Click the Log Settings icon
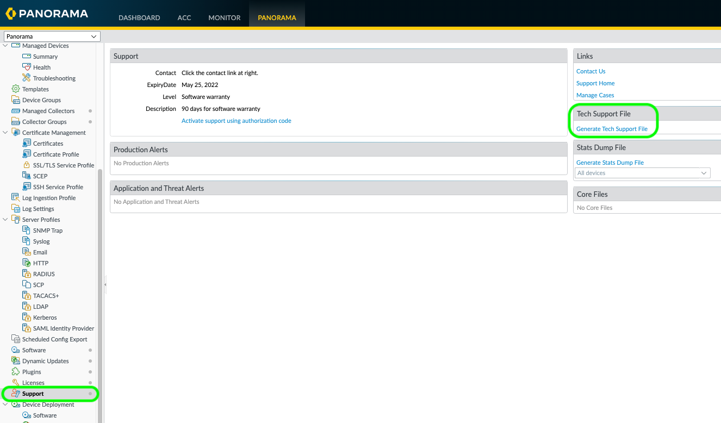 pos(16,209)
